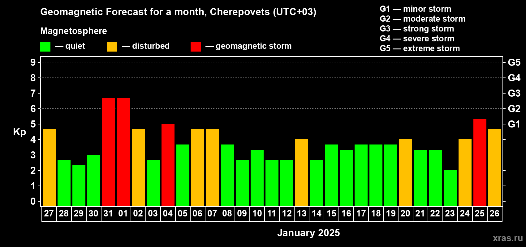The image size is (526, 247).
Task: Click date label 17 on axis
Action: (361, 214)
